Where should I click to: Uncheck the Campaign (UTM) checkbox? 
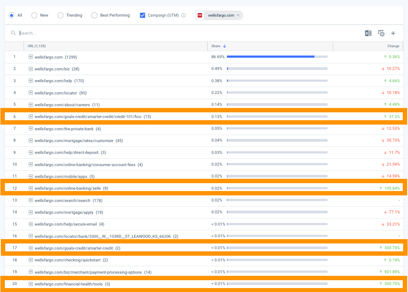143,15
